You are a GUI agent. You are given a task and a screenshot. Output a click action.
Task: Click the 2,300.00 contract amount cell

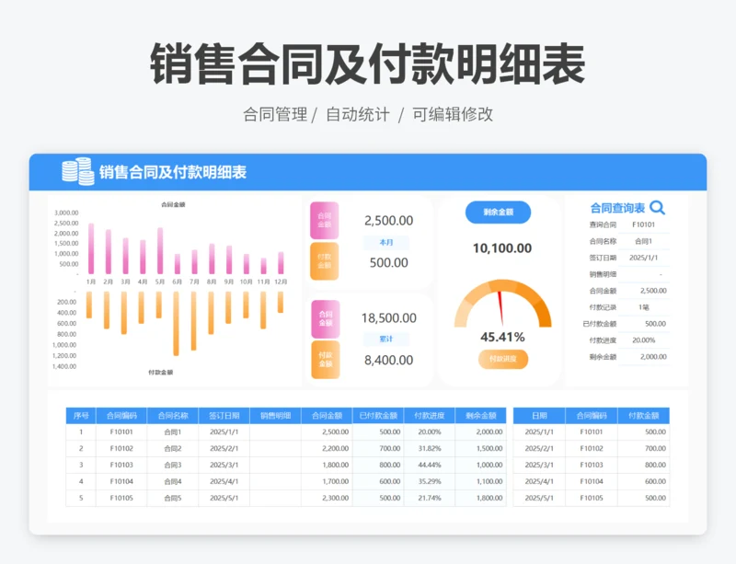pos(328,498)
